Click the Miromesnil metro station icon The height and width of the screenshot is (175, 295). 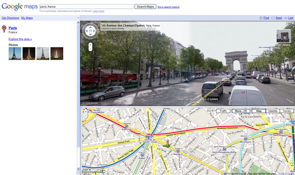click(245, 139)
